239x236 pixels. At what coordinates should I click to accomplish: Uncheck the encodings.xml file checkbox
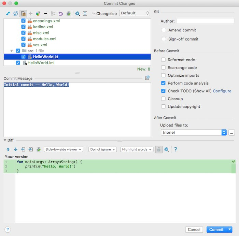tap(23, 21)
